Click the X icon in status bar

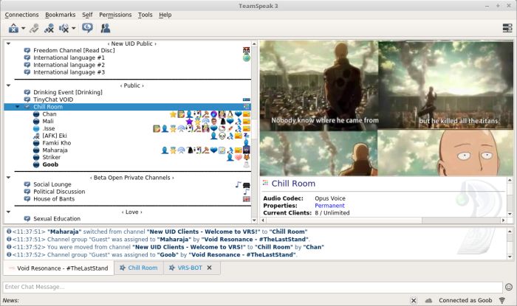[x=414, y=300]
